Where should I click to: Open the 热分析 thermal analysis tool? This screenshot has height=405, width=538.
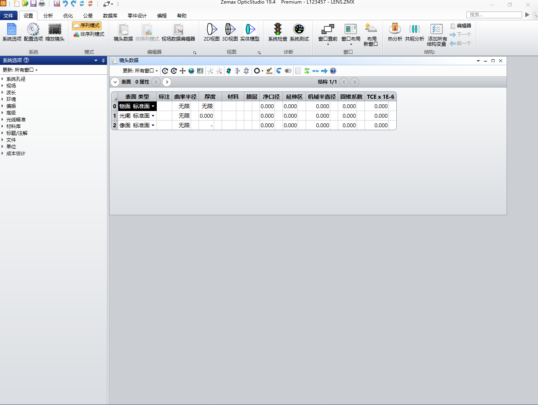click(x=395, y=32)
